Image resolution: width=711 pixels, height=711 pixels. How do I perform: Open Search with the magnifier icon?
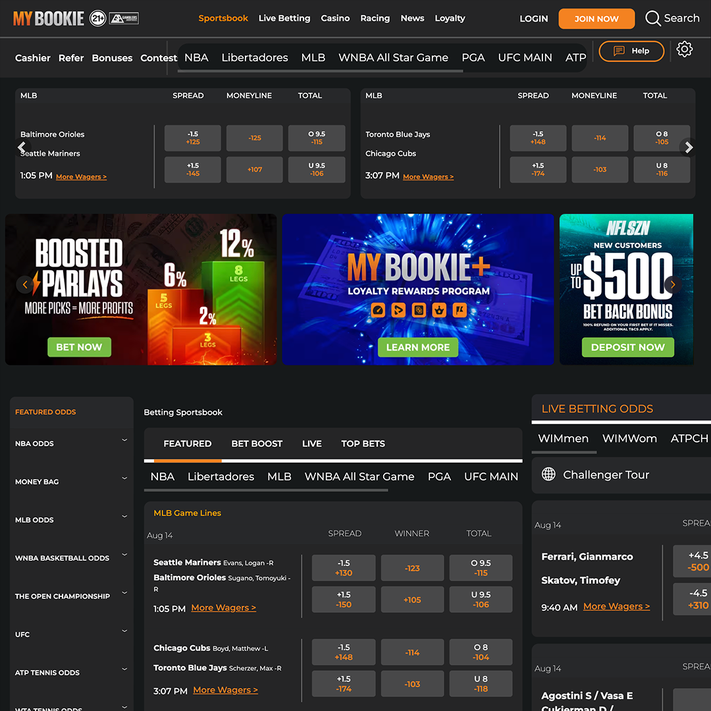652,18
